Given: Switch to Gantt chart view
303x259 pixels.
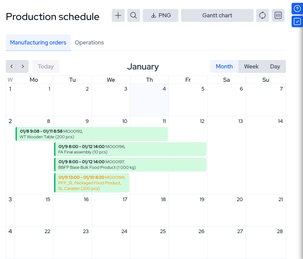Looking at the screenshot, I should 217,16.
